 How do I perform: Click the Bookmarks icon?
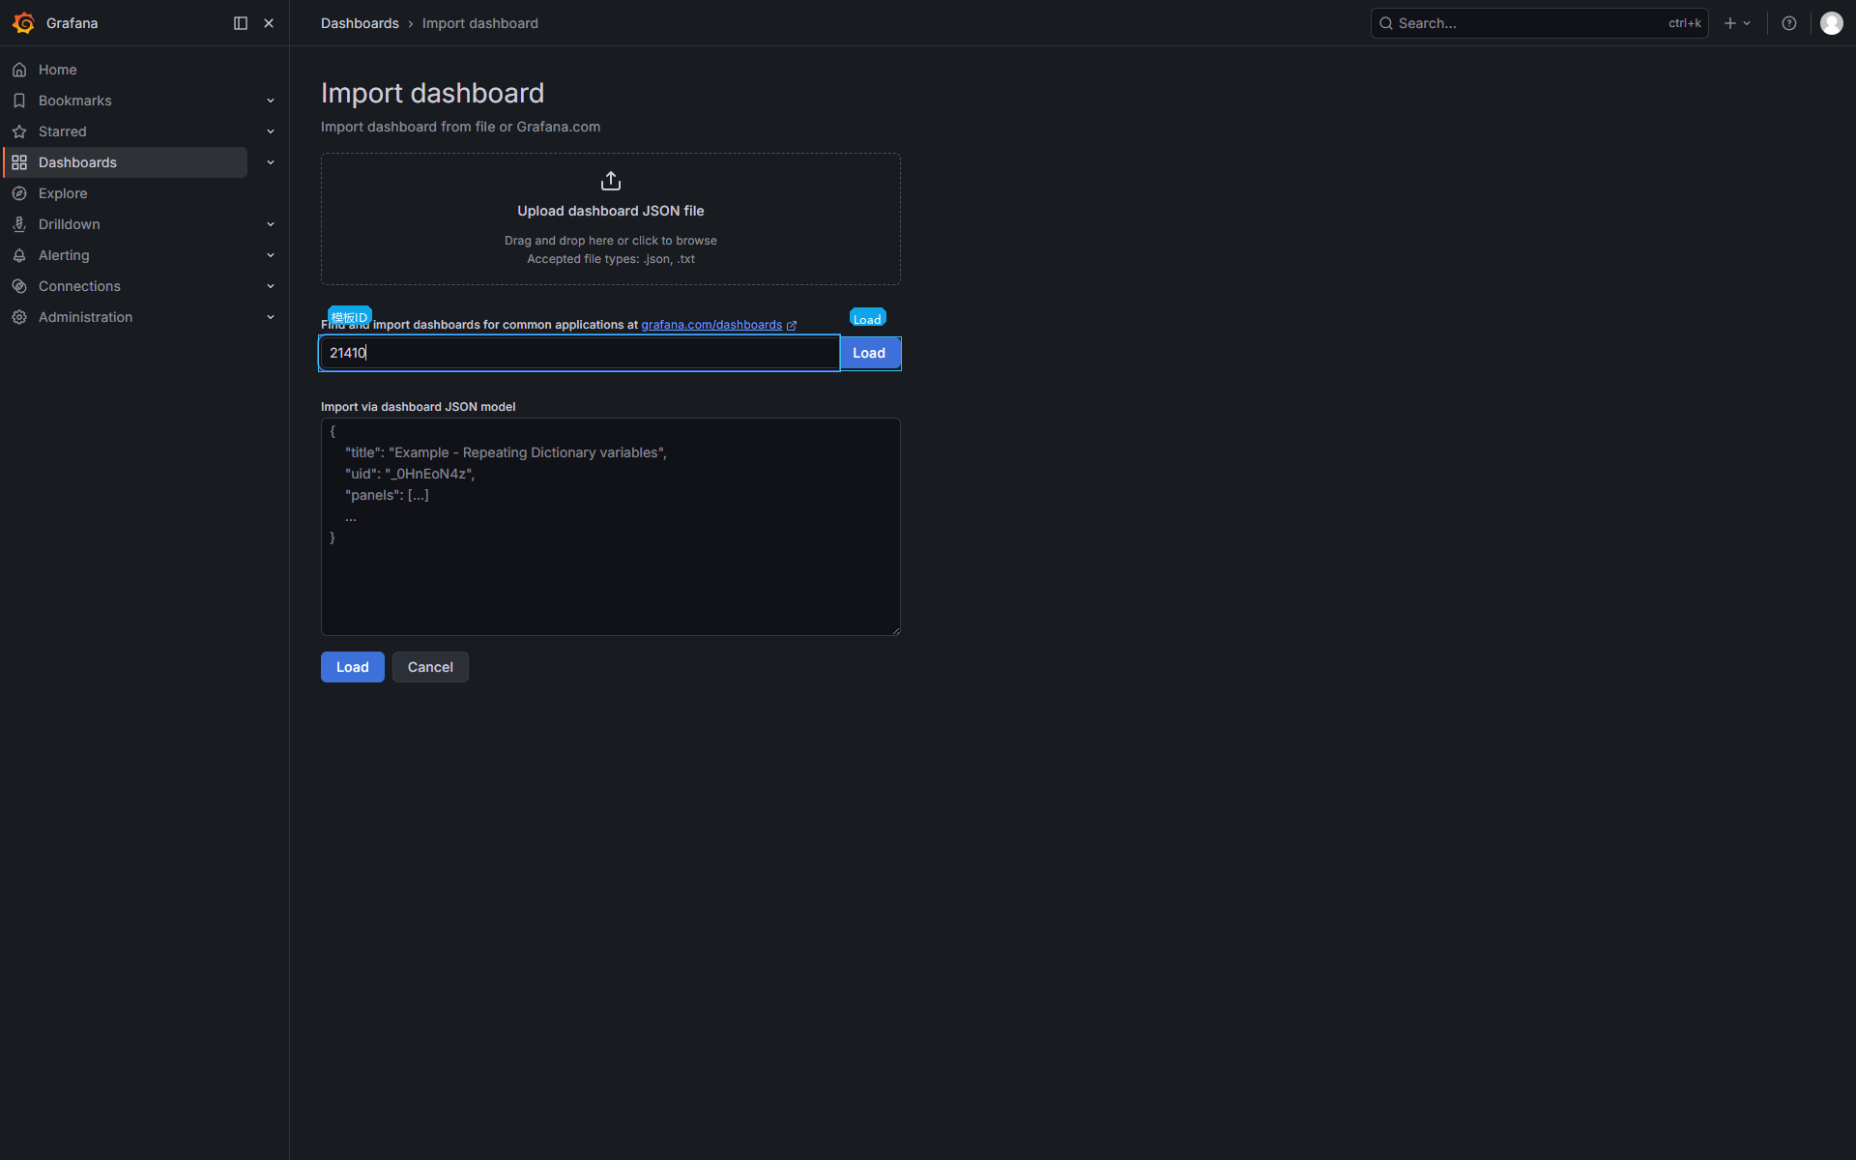[x=19, y=101]
